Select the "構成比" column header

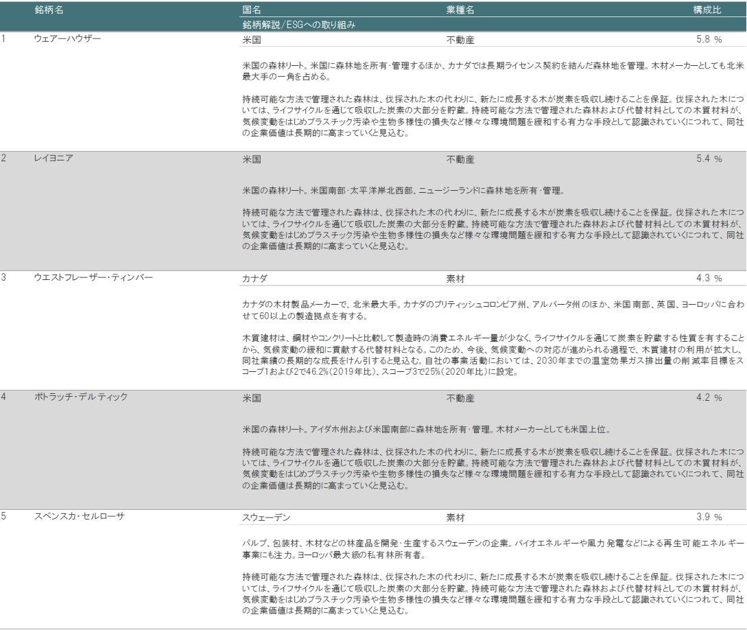point(707,10)
